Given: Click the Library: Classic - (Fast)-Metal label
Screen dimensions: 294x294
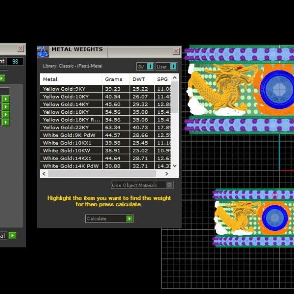Looking at the screenshot, I should pyautogui.click(x=73, y=66).
